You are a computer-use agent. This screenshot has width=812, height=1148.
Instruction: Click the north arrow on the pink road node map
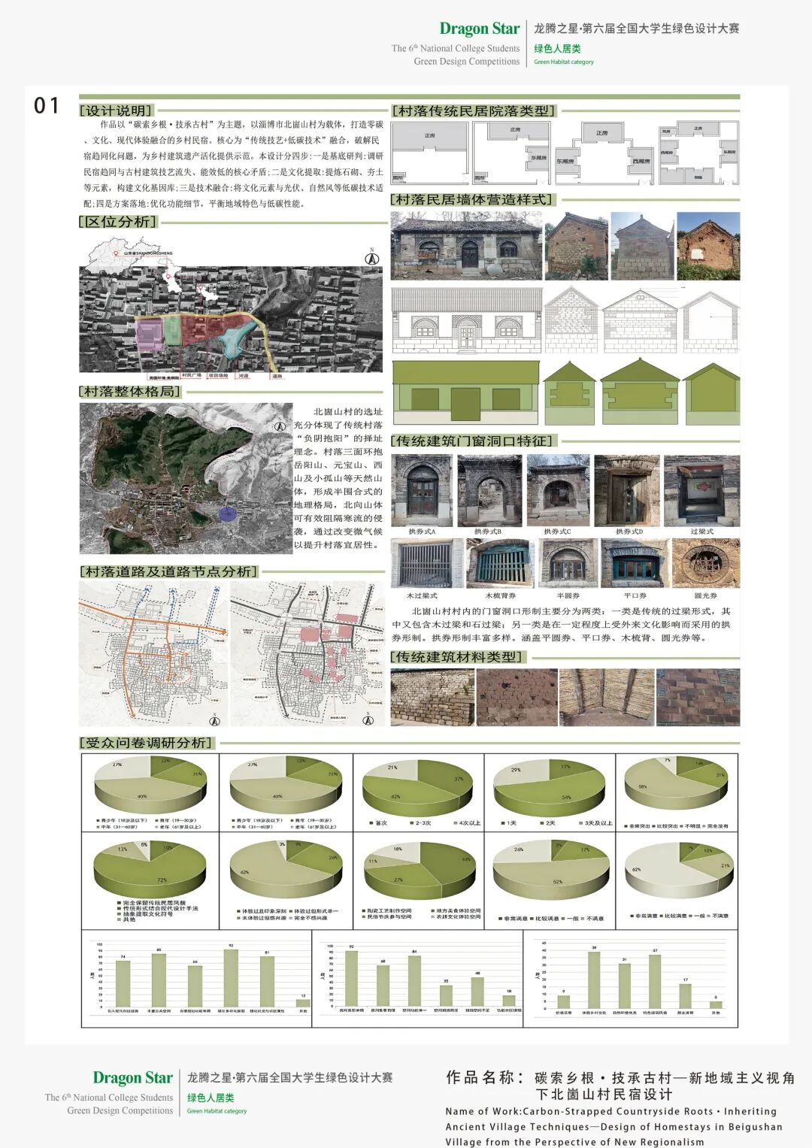[x=368, y=719]
